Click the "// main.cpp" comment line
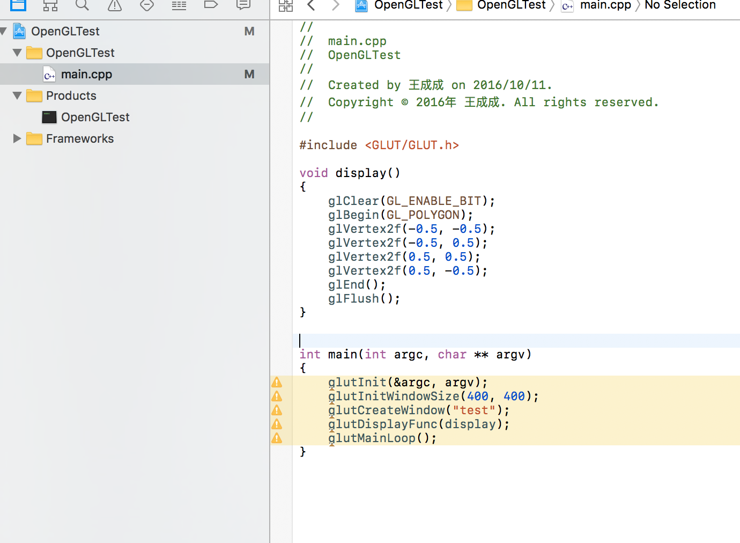 (x=343, y=41)
